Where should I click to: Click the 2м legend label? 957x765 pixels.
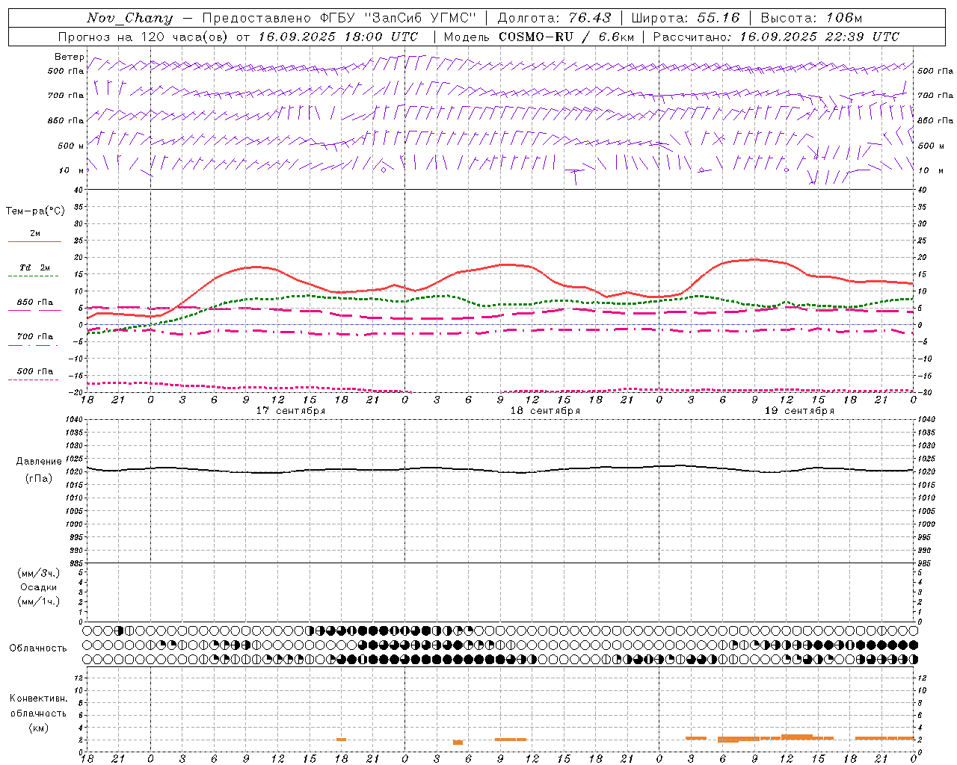(35, 233)
